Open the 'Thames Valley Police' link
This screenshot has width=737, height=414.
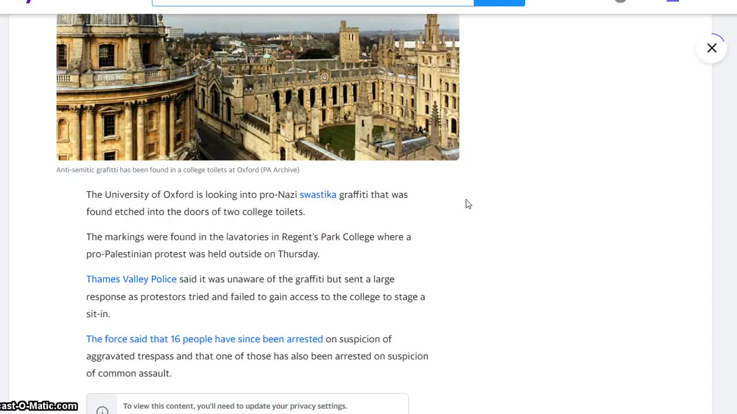click(131, 279)
